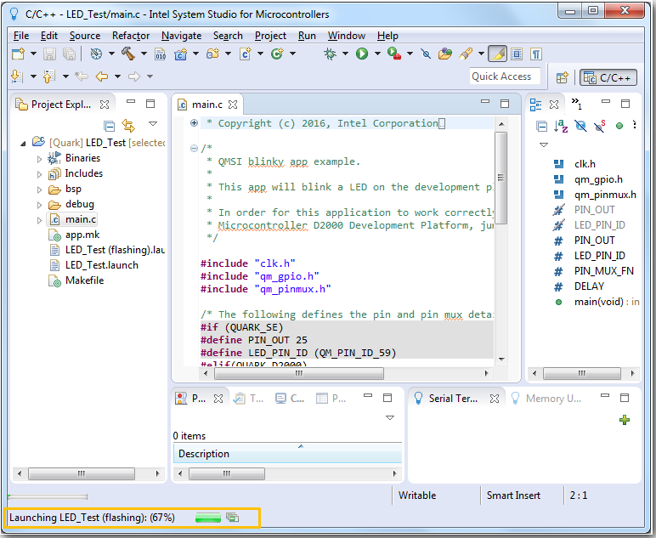Image resolution: width=656 pixels, height=538 pixels.
Task: Toggle Hide Non-Public Members green dot
Action: point(619,126)
